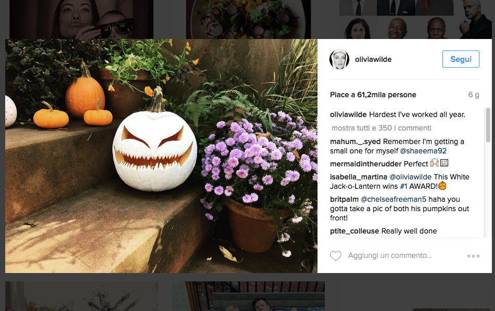Click the #1 hashtag link

pos(403,186)
